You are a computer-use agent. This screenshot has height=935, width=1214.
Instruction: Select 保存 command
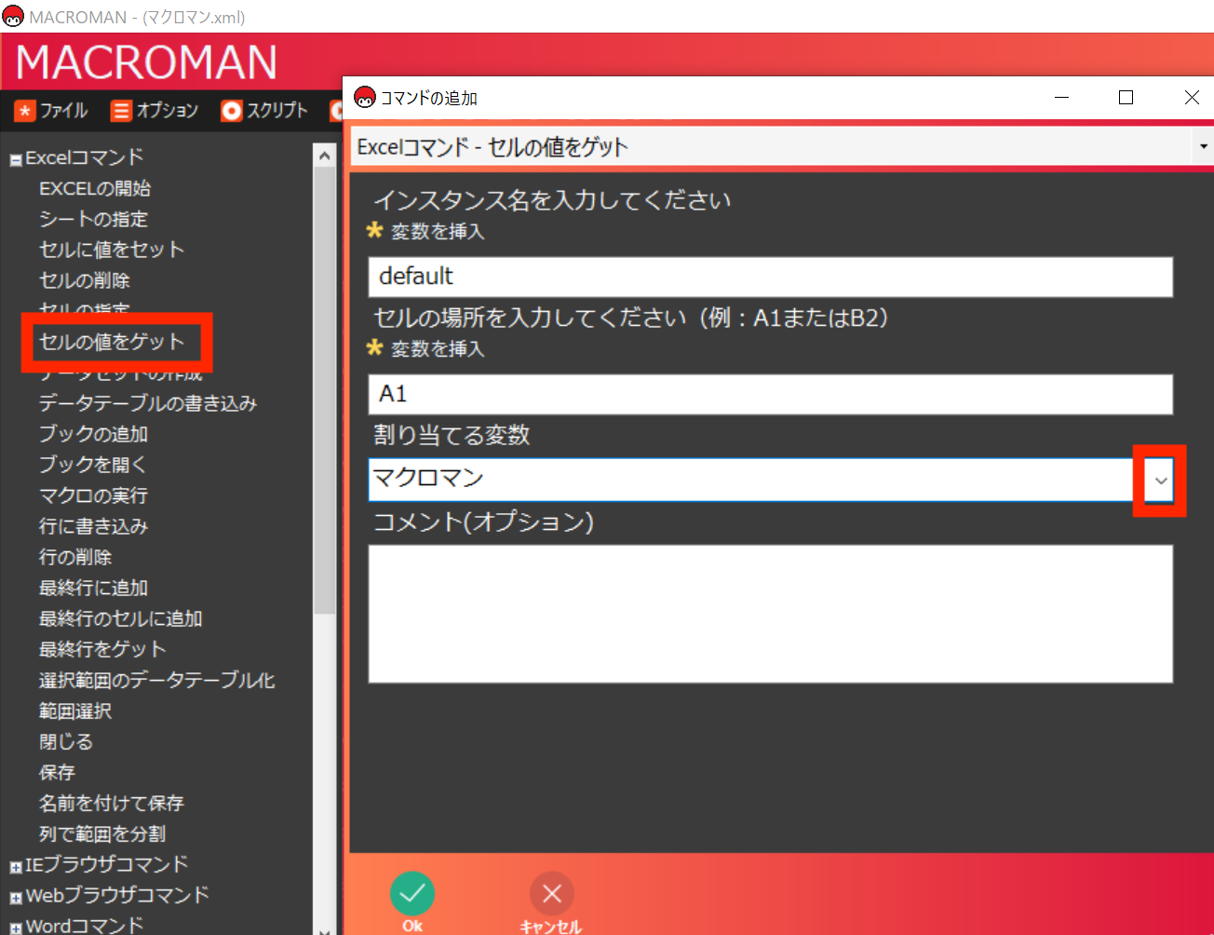click(57, 772)
